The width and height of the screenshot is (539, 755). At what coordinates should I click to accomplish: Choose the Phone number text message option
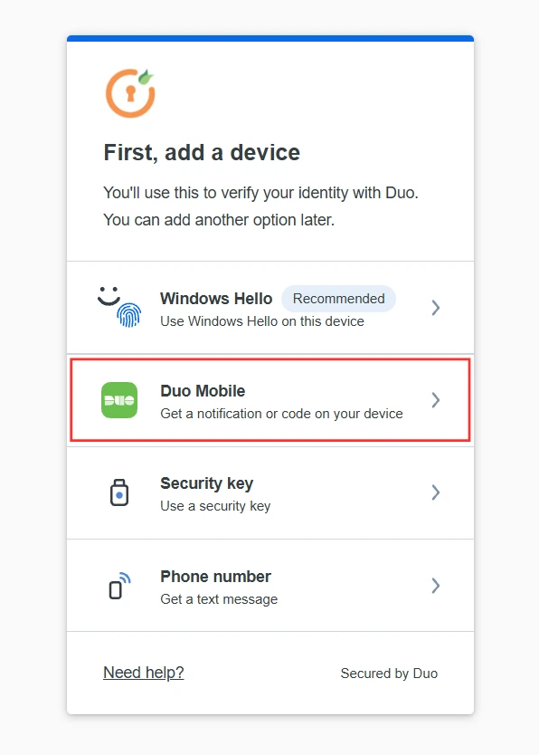coord(269,585)
